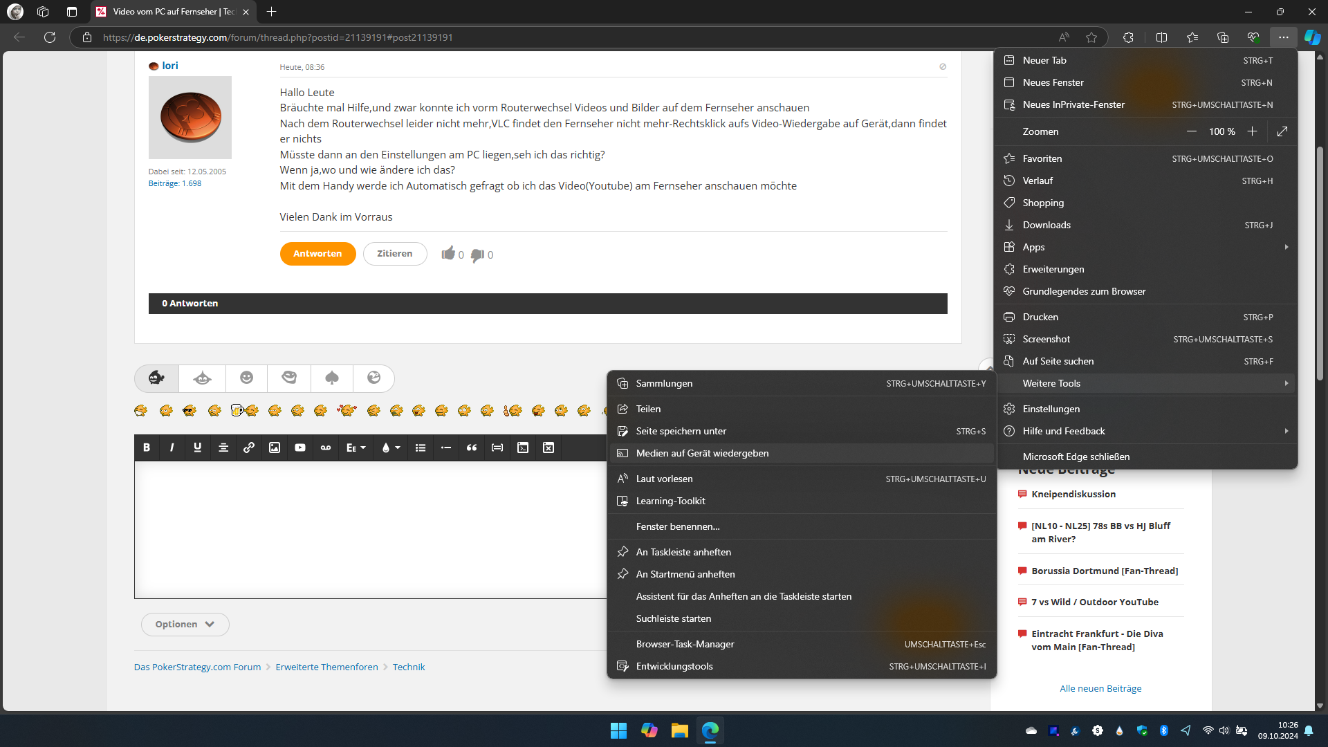1328x747 pixels.
Task: Open Browser-Task-Manager
Action: coord(802,644)
